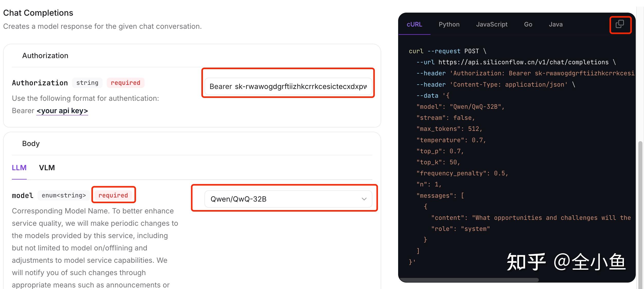
Task: Click the Body section header
Action: click(x=31, y=143)
